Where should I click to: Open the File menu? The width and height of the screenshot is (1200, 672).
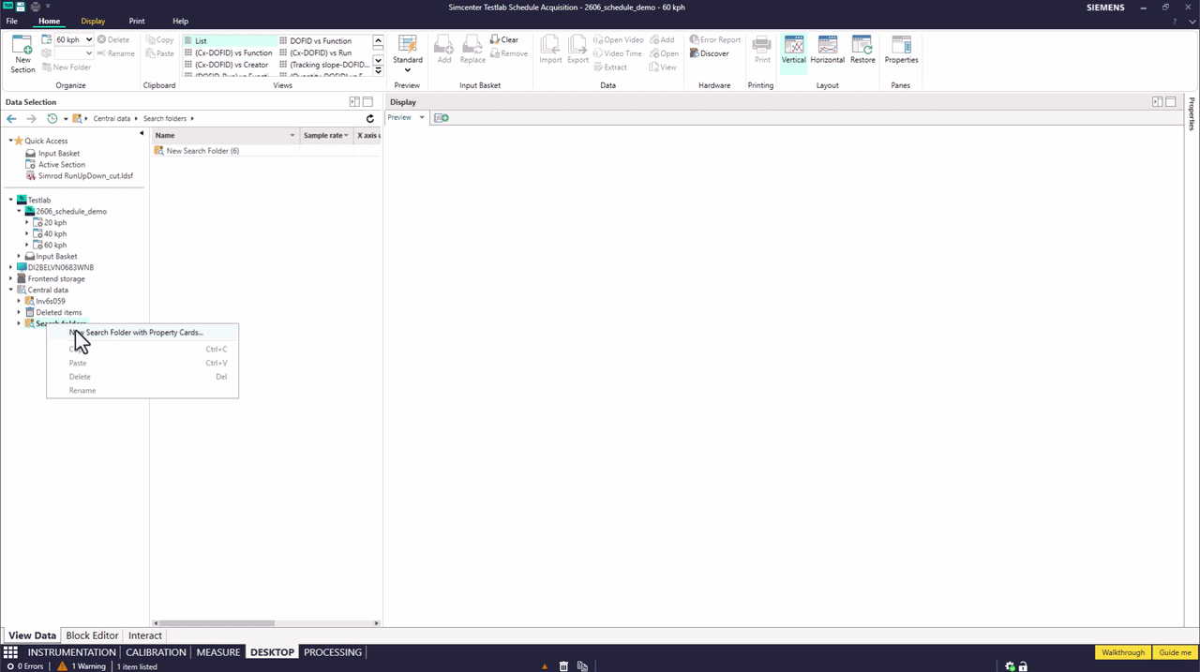[12, 21]
